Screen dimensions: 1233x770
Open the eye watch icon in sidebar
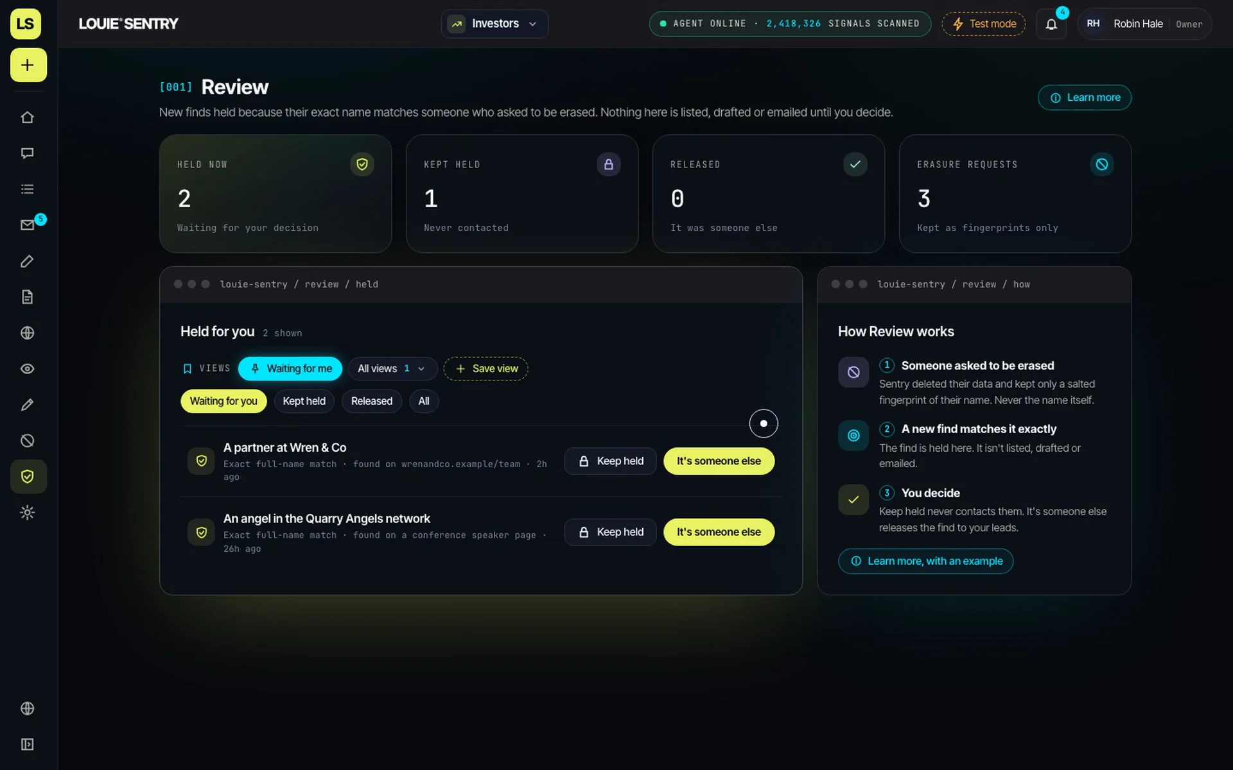tap(27, 369)
